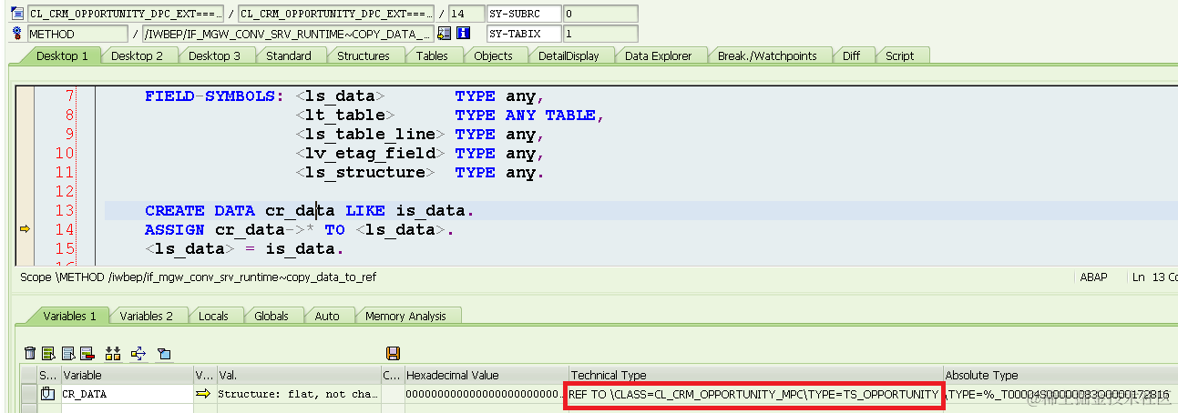
Task: Open the Diff tab
Action: 851,55
